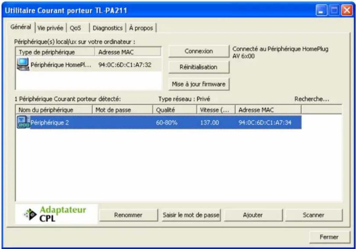Sort by Type de périphérique column header

tap(55, 52)
